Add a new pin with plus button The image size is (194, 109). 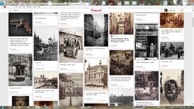[x=162, y=10]
